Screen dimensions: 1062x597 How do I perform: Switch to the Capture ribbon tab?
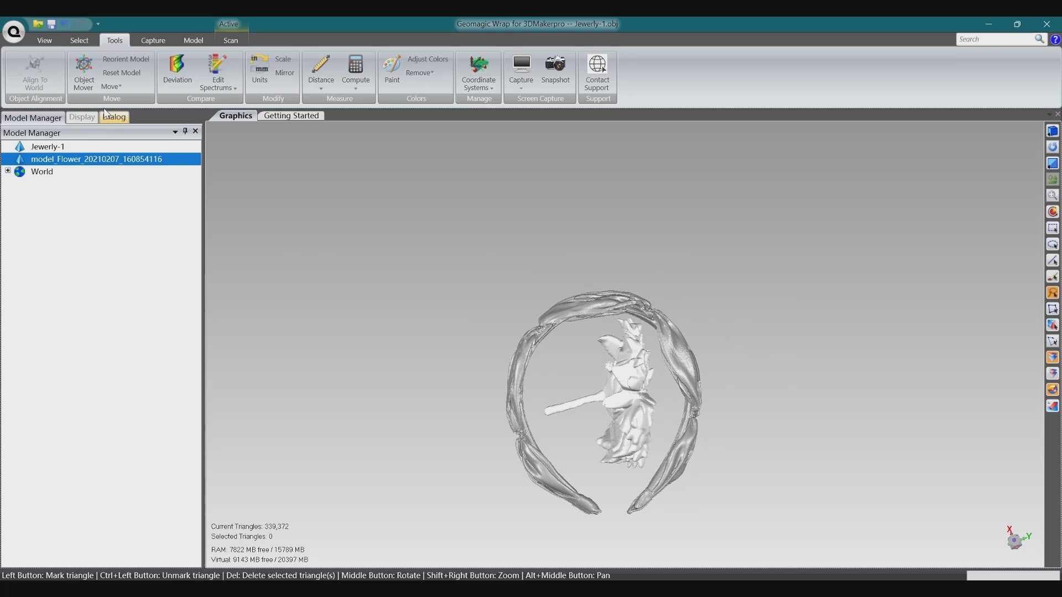click(153, 40)
